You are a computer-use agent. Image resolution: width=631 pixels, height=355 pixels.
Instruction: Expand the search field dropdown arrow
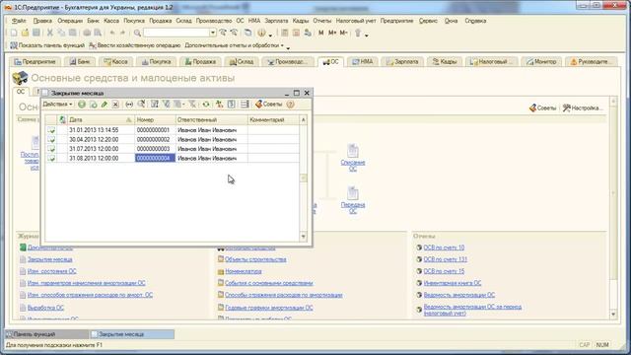tap(213, 33)
